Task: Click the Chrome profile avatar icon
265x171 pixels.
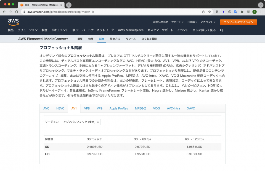Action: [x=255, y=12]
